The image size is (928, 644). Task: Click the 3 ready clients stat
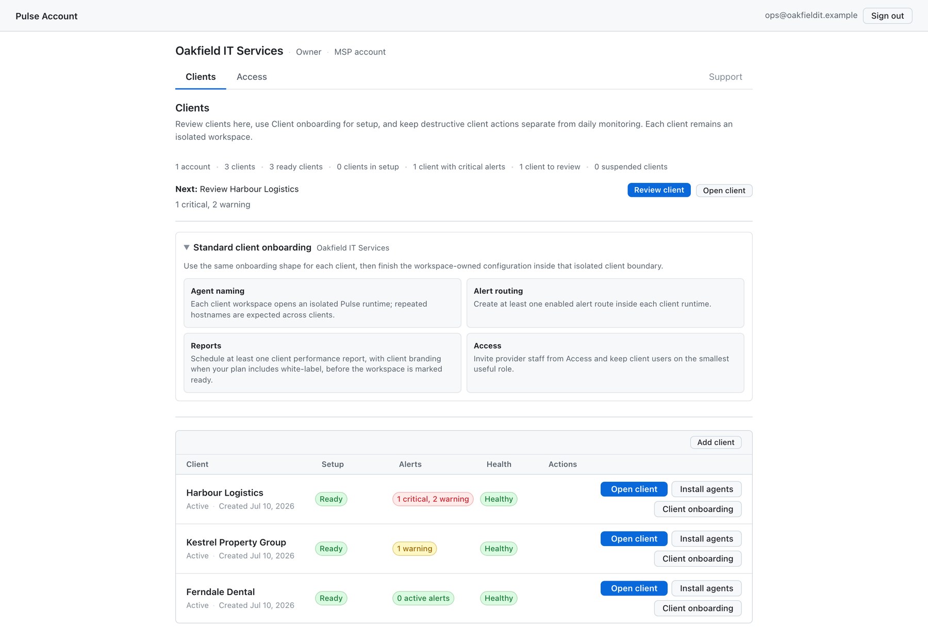coord(296,167)
